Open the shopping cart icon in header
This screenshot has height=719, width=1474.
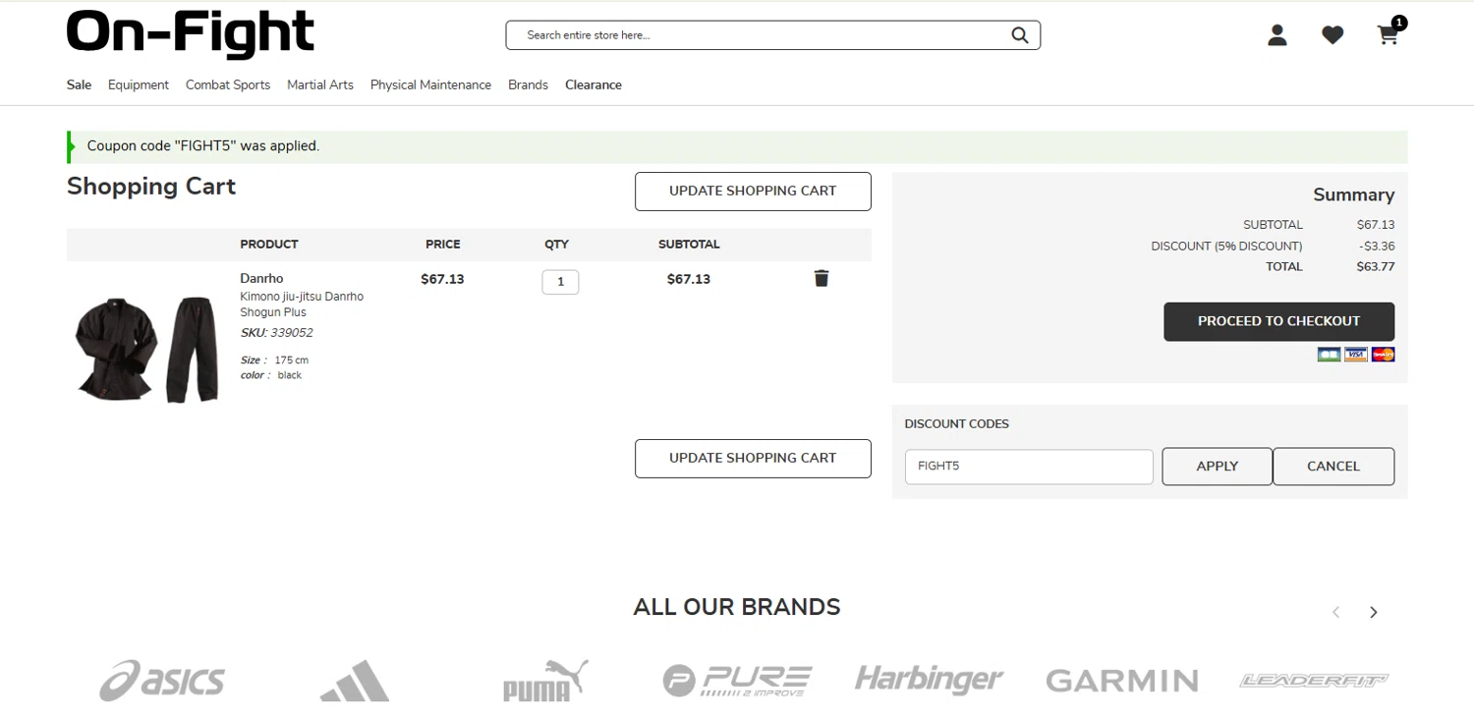tap(1389, 35)
